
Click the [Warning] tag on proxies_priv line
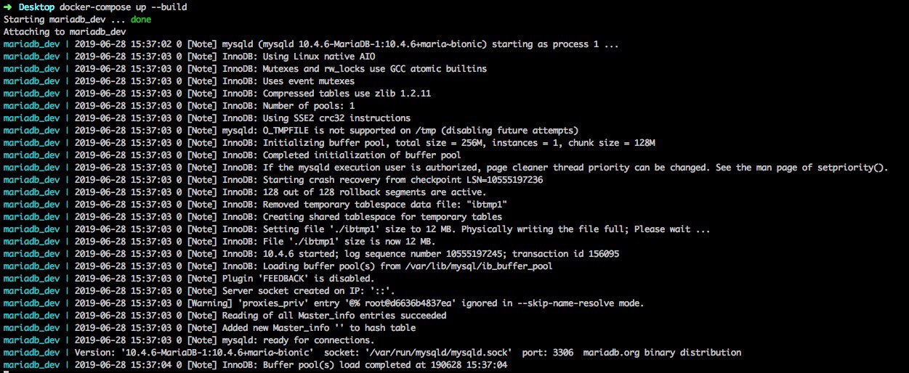[211, 303]
